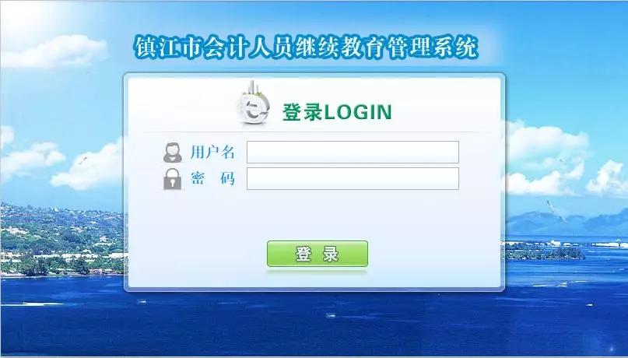The height and width of the screenshot is (358, 628).
Task: Click the e-shaped logo icon beside 登录LOGIN
Action: [x=253, y=104]
